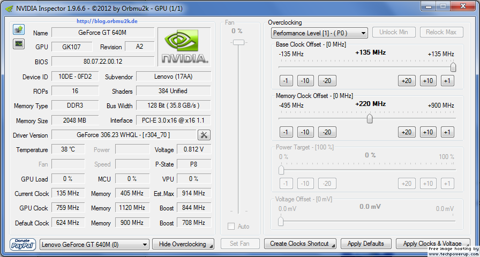Click the Shaders value 384 Unified
The image size is (480, 257).
174,91
